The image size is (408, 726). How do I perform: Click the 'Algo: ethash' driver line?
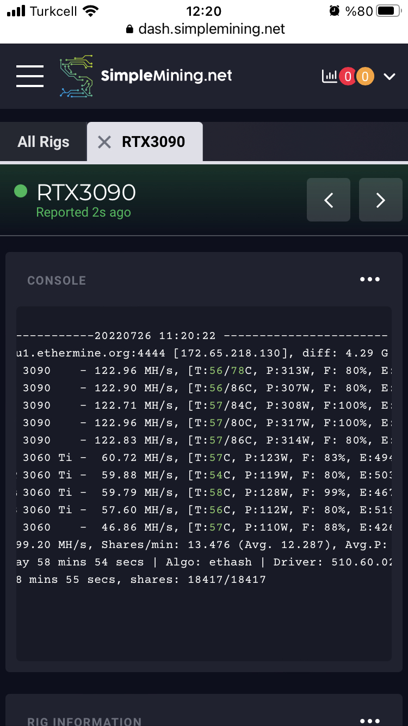click(x=204, y=562)
